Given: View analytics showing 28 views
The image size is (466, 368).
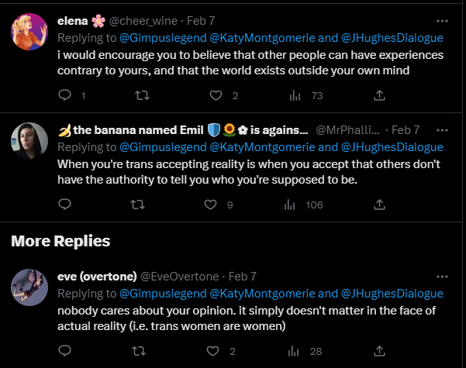Looking at the screenshot, I should (x=294, y=351).
